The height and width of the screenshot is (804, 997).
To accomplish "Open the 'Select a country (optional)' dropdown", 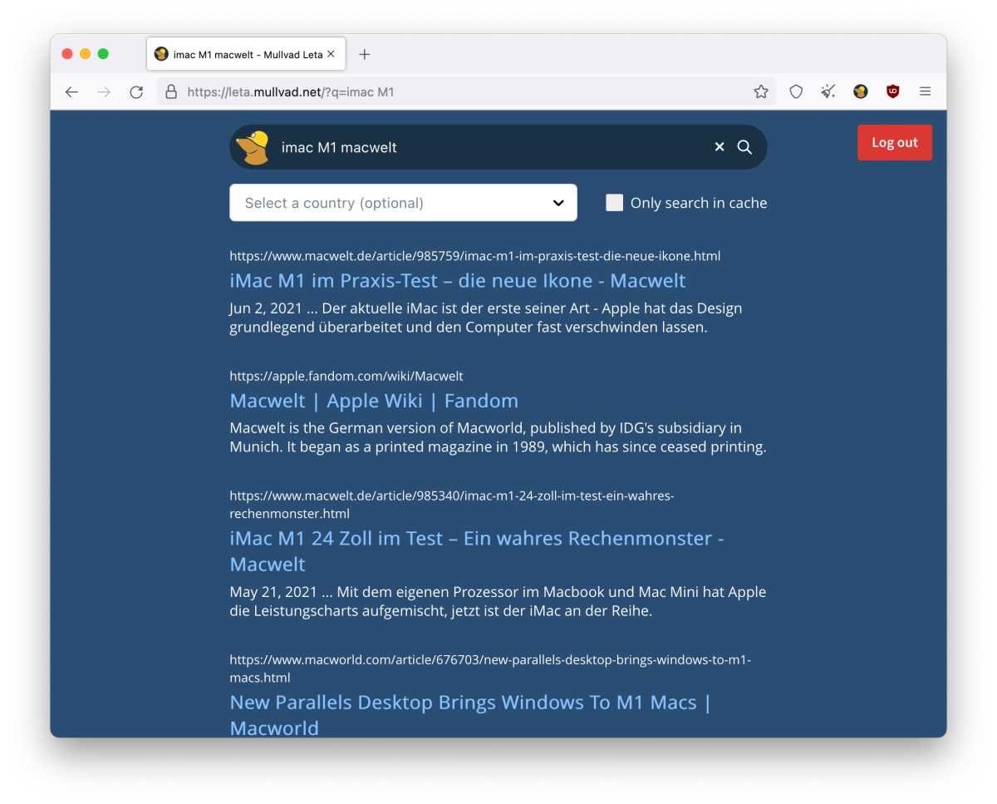I will point(403,203).
